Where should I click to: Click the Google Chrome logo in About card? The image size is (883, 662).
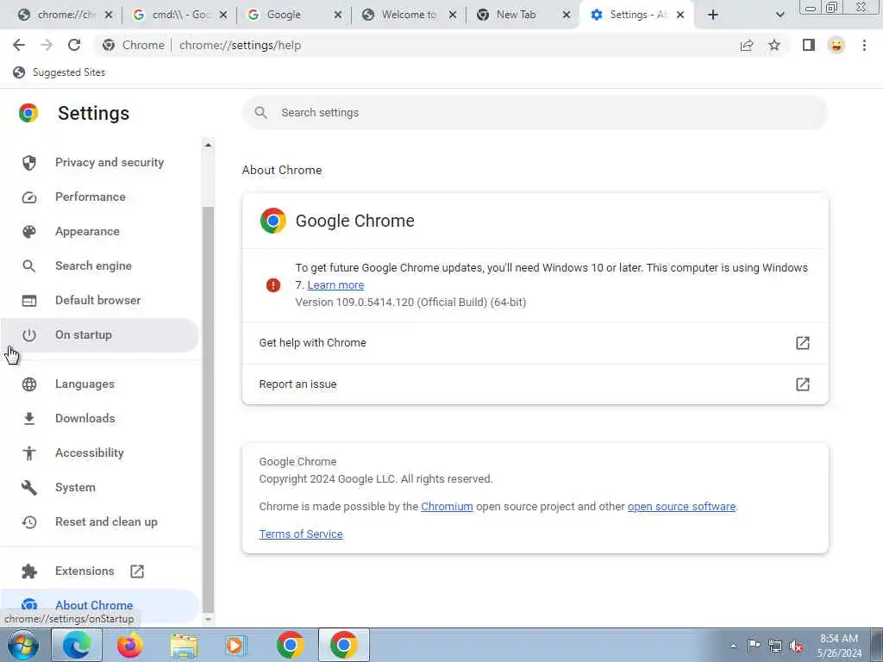click(x=273, y=221)
